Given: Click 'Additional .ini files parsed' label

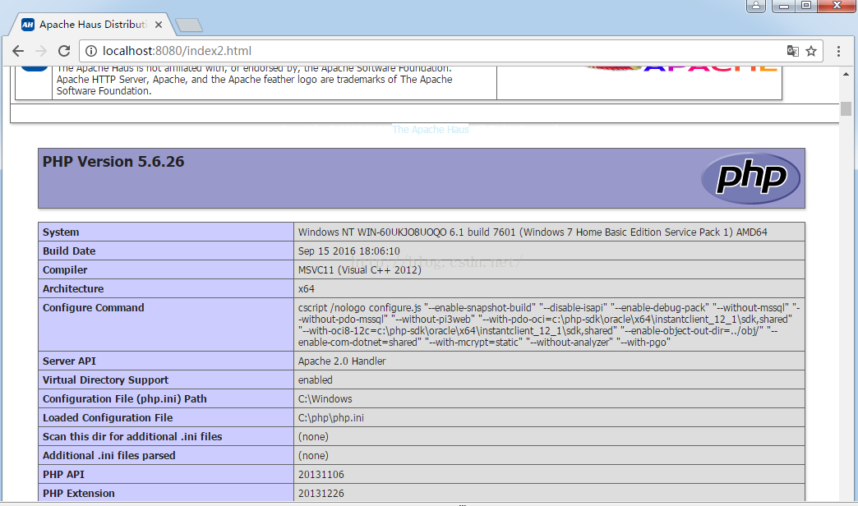Looking at the screenshot, I should click(x=108, y=456).
